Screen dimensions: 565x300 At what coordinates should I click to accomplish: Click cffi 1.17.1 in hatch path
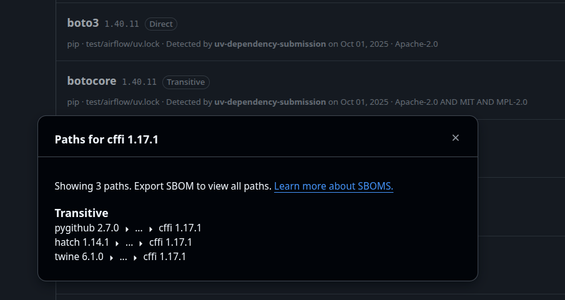pyautogui.click(x=170, y=243)
